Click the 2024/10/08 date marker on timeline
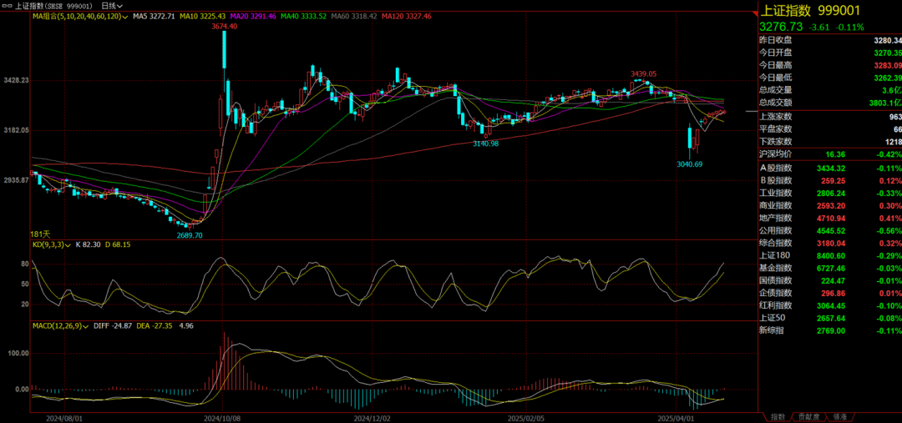Viewport: 902px width, 423px height. [x=222, y=418]
